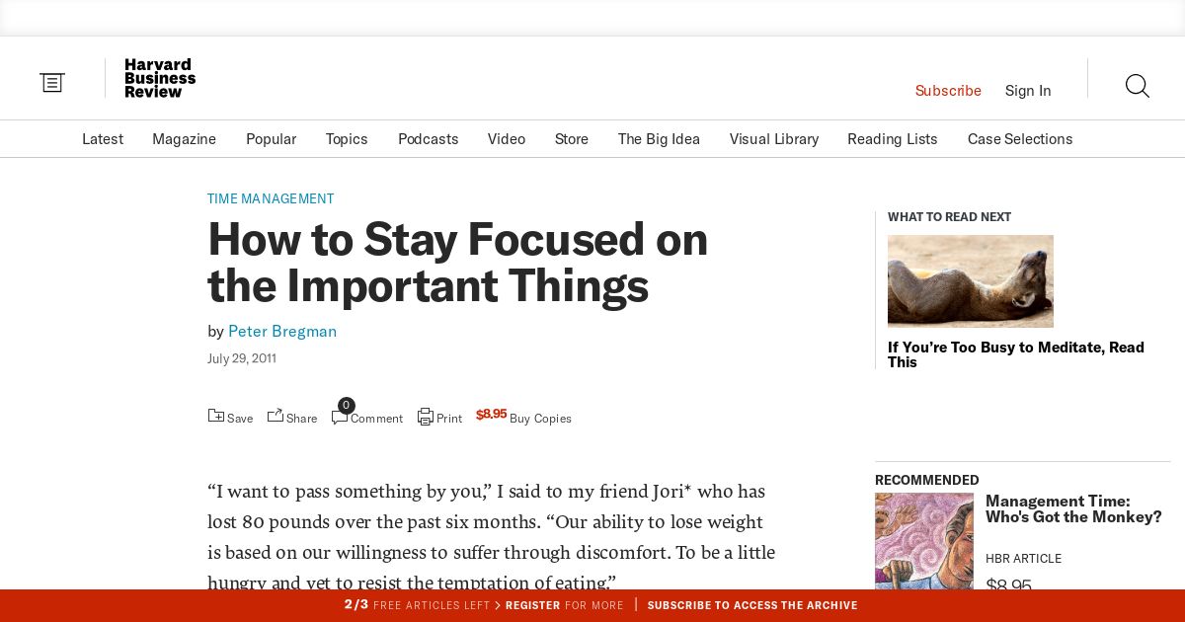Open 'If You're Too Busy to Meditate' article
Screen dimensions: 1185x622
(x=1016, y=354)
